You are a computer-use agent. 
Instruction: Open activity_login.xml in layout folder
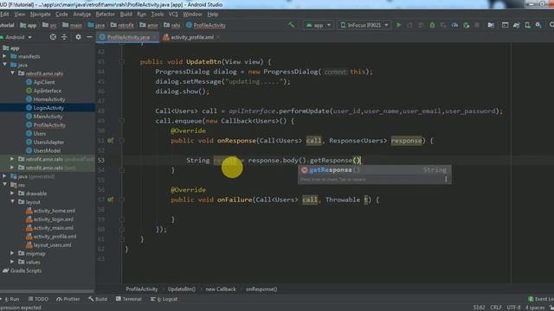coord(54,219)
